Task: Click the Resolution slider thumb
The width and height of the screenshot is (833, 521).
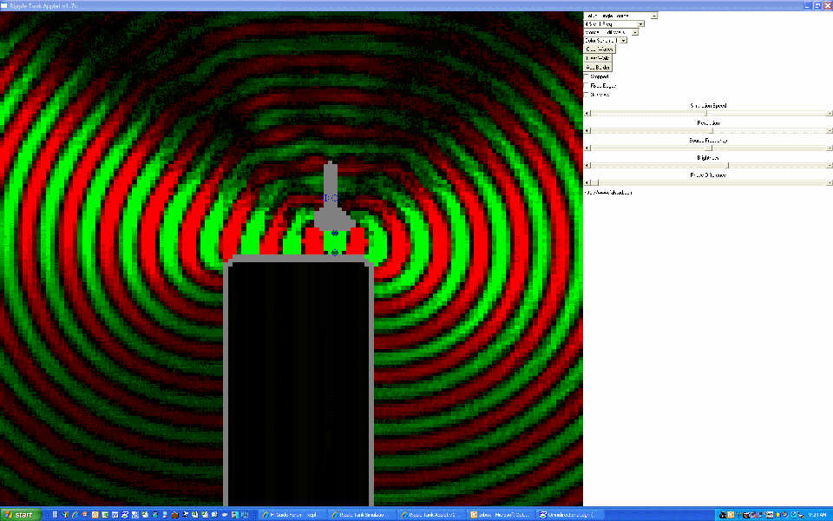Action: tap(712, 131)
